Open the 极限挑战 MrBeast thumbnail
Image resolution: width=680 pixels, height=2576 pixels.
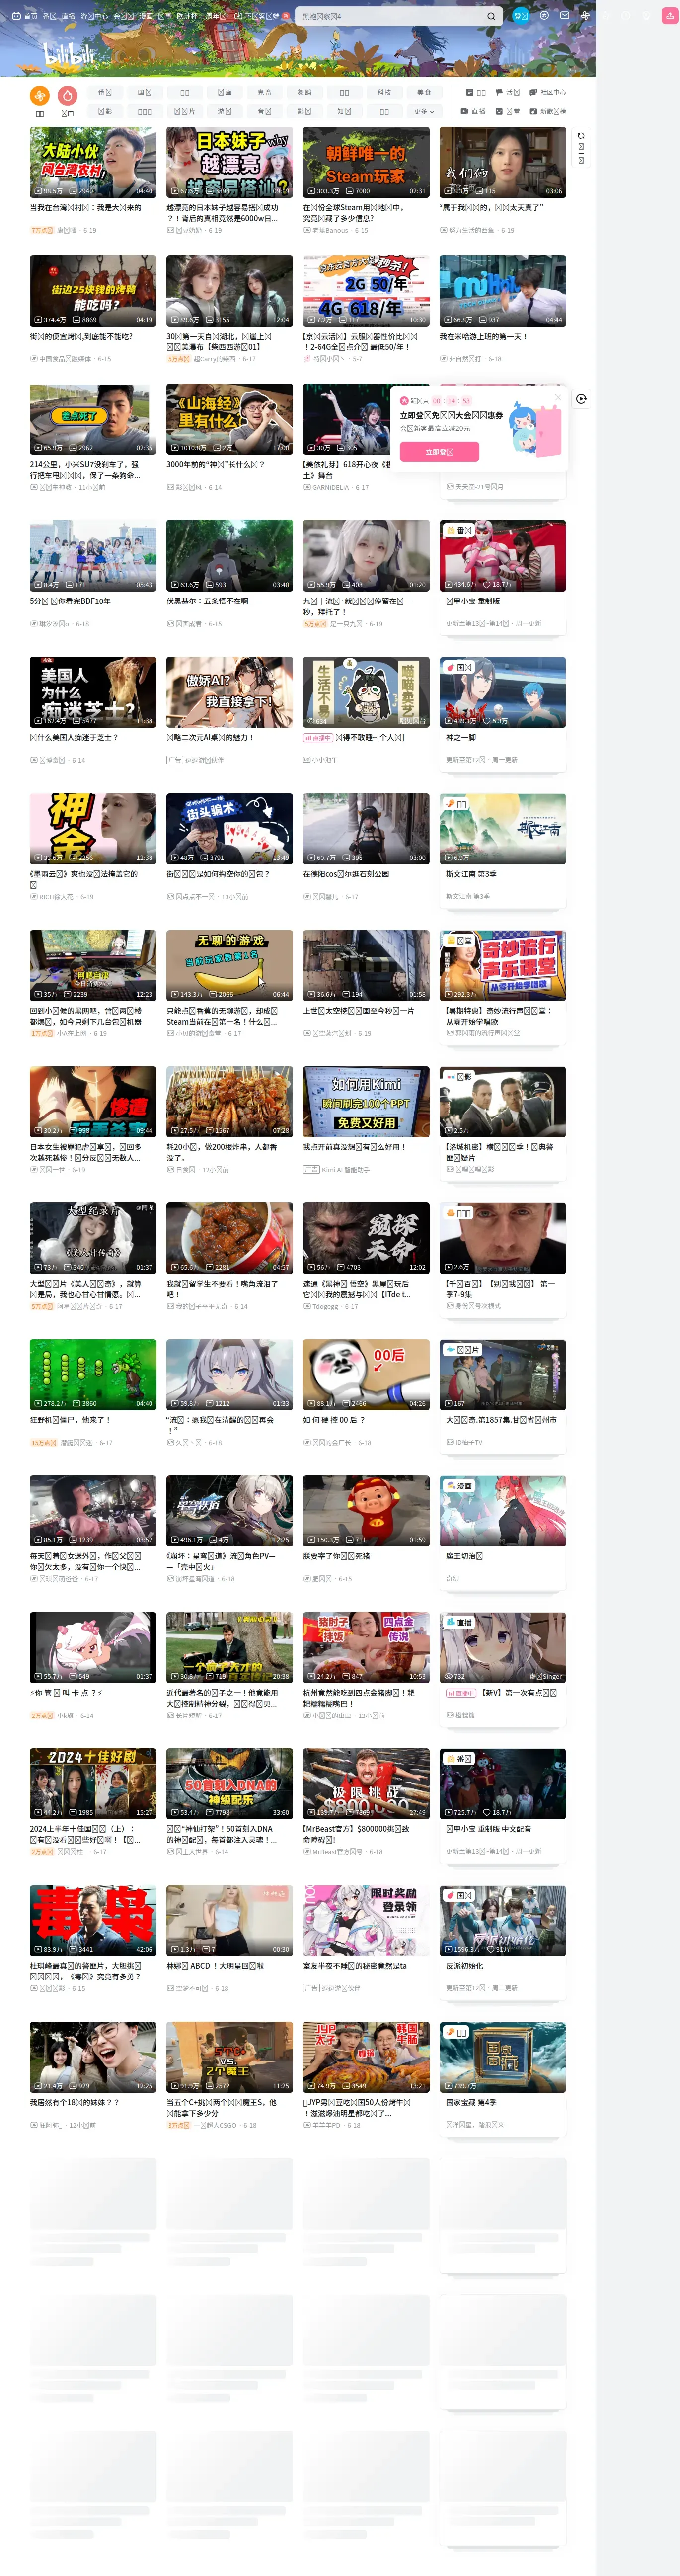[x=367, y=1784]
